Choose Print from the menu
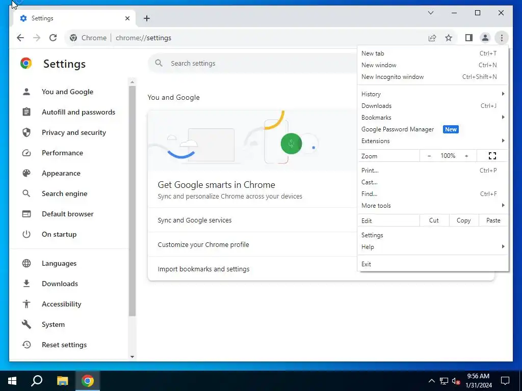The image size is (522, 391). (433, 170)
